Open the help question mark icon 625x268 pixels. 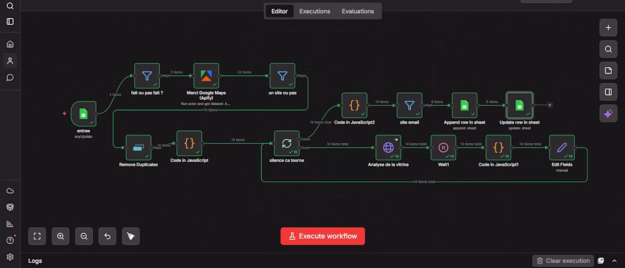(10, 240)
